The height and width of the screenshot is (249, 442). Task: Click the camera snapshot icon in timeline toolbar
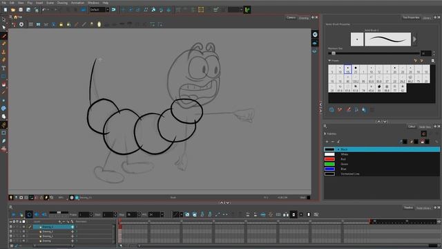187,214
